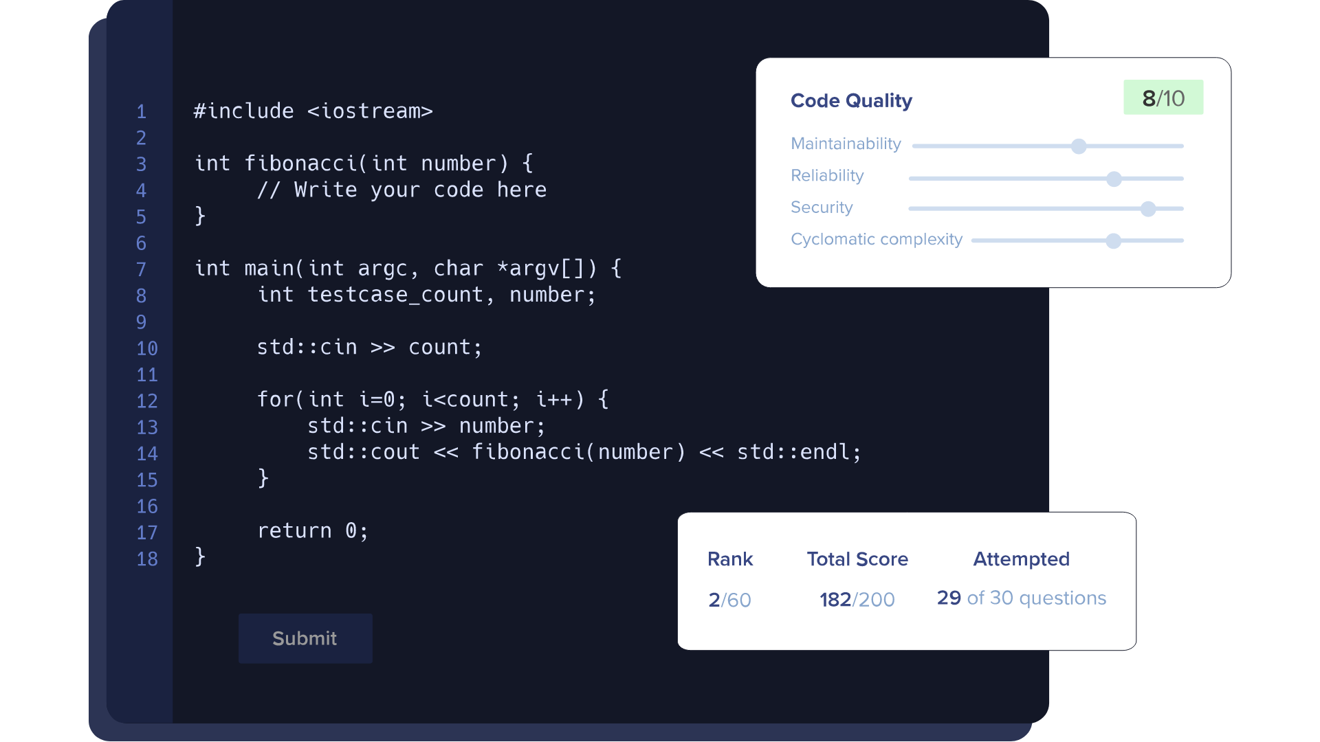This screenshot has height=742, width=1320.
Task: Click the Attempted heading
Action: pos(1022,559)
